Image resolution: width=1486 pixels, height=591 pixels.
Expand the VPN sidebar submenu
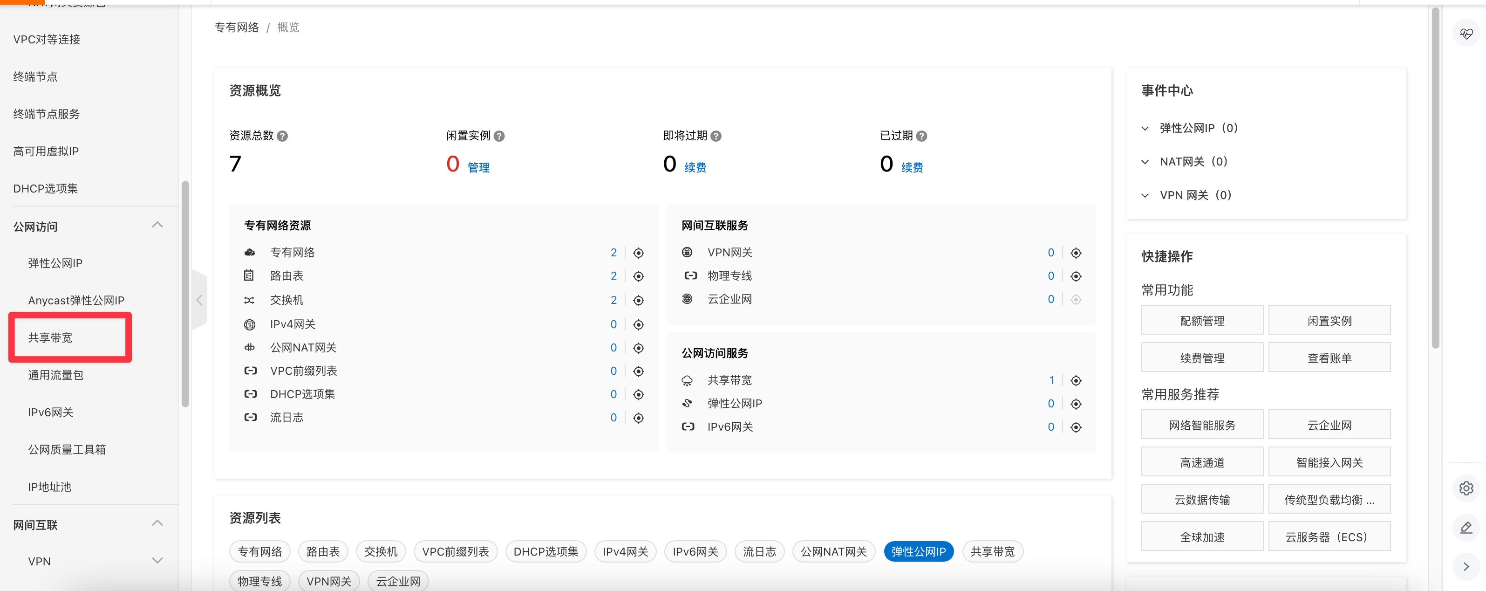tap(157, 561)
